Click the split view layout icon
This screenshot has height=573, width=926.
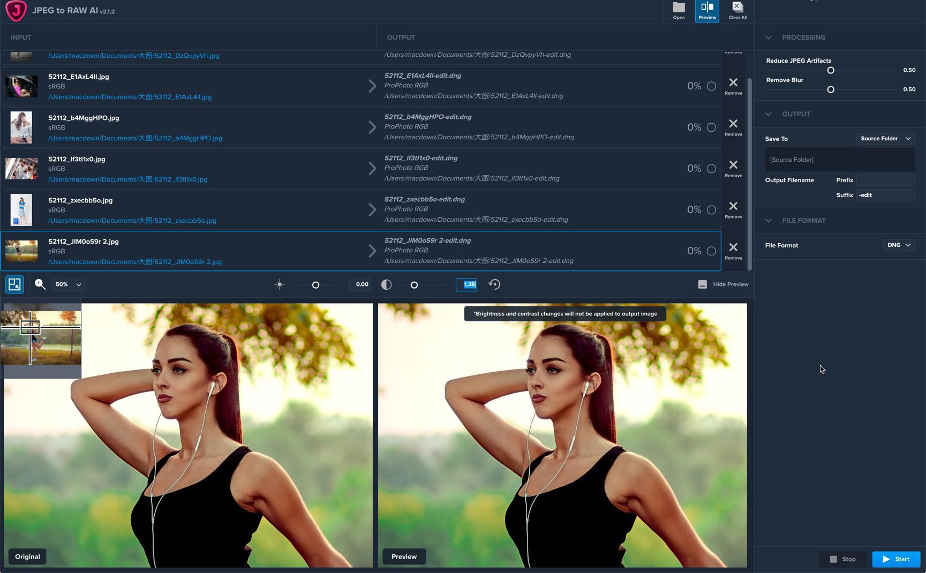(14, 284)
